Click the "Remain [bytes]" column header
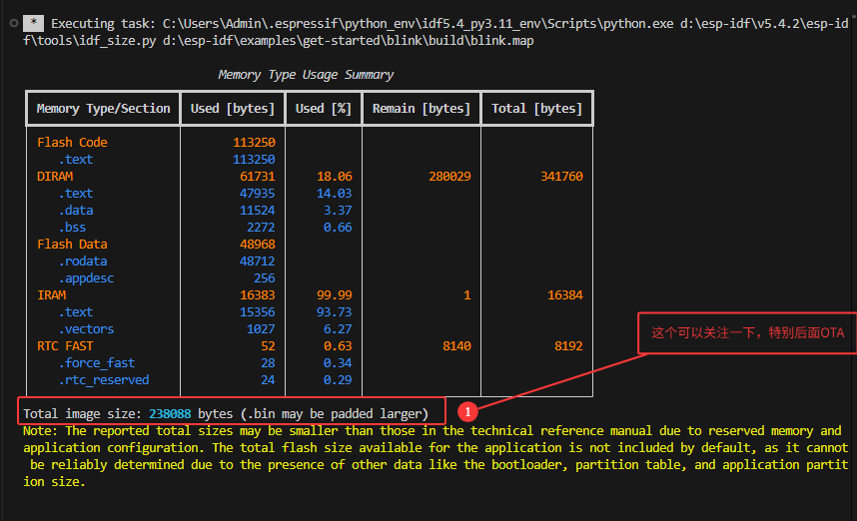This screenshot has height=521, width=857. pyautogui.click(x=422, y=108)
